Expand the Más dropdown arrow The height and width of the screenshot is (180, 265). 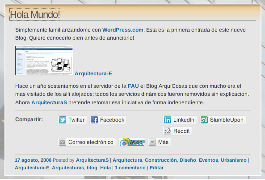[152, 142]
